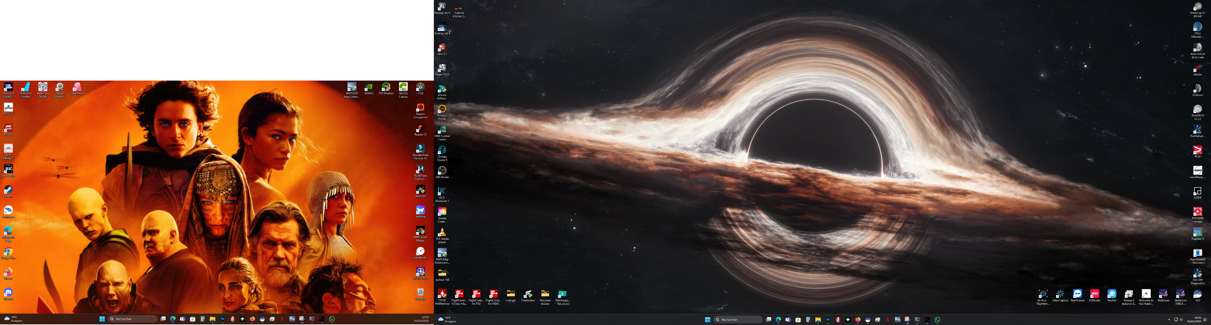Screen dimensions: 1211x325
Task: Click the SpaceEngine desktop shortcut
Action: click(x=8, y=171)
